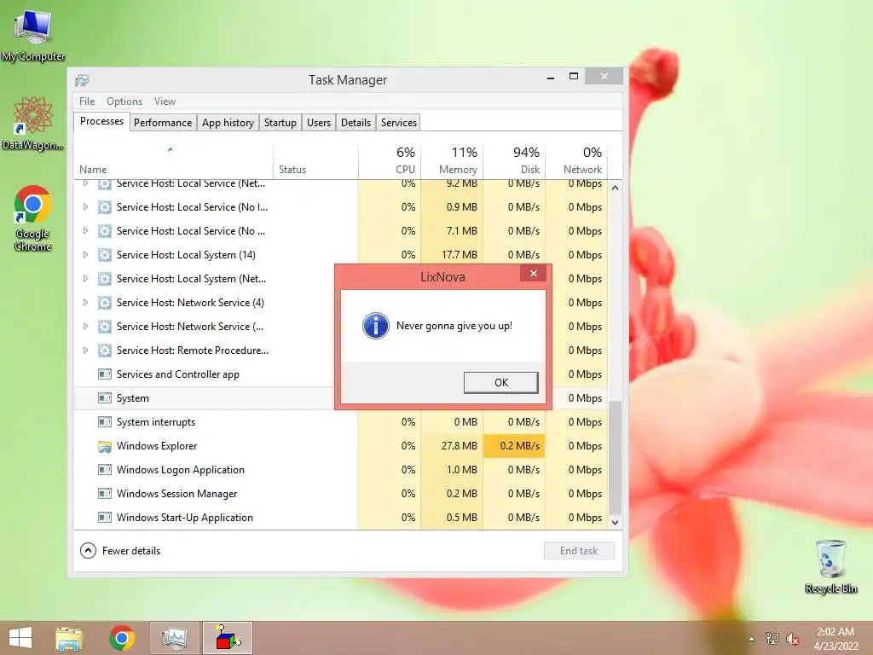Open My Computer desktop icon
The image size is (873, 655).
(x=33, y=36)
